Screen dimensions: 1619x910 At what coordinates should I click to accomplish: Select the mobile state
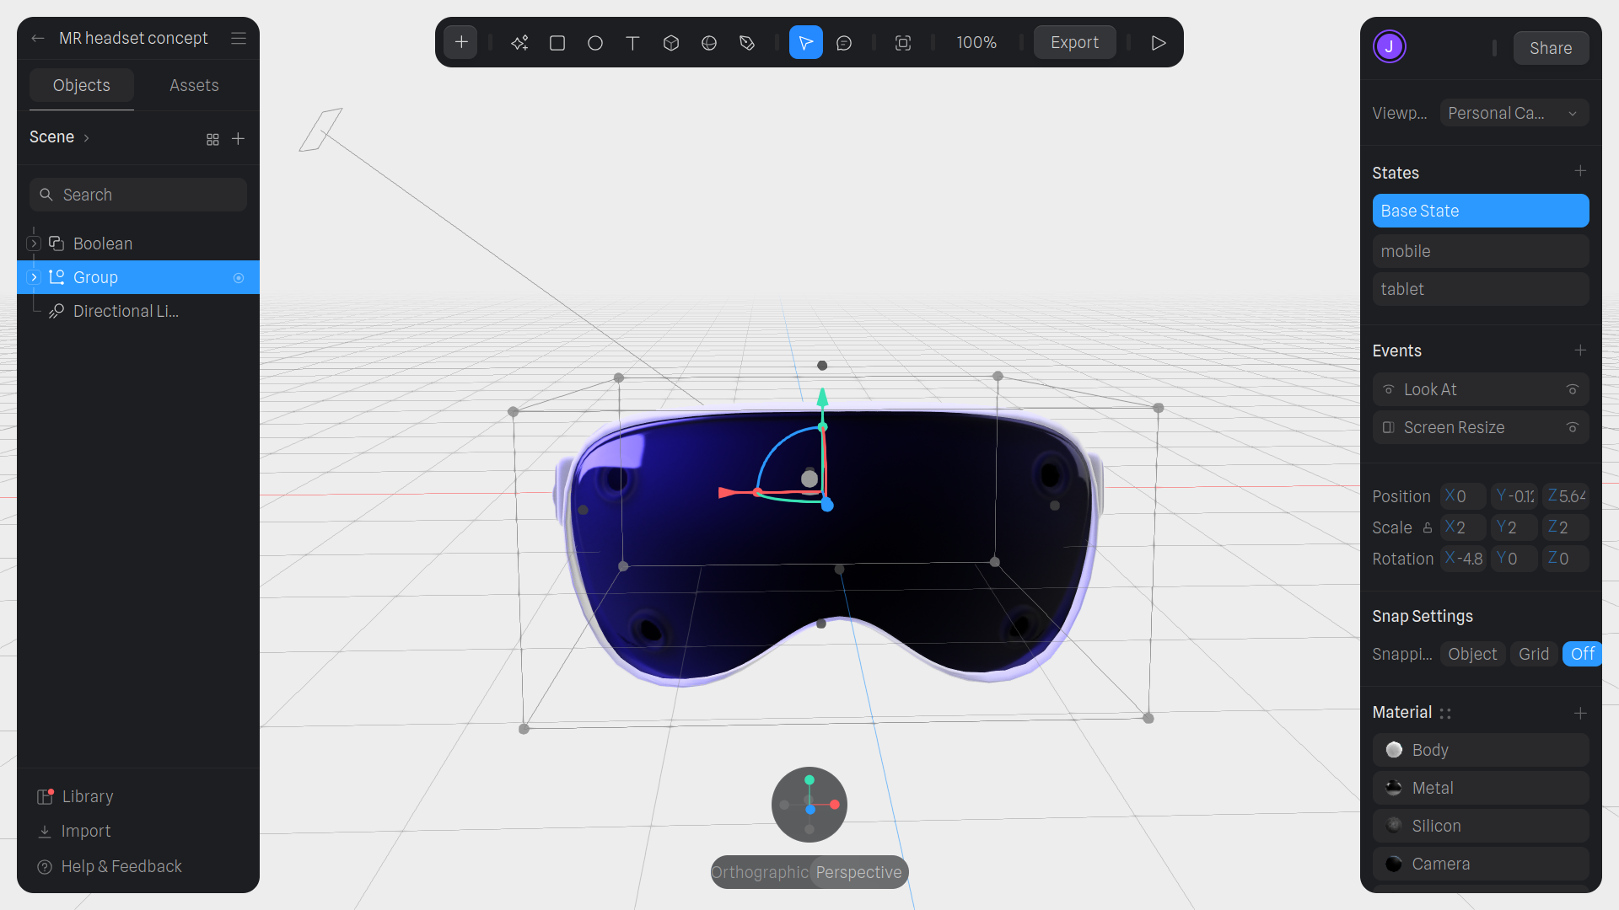click(1480, 251)
